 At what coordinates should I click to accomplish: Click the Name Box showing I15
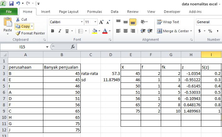click(x=22, y=47)
